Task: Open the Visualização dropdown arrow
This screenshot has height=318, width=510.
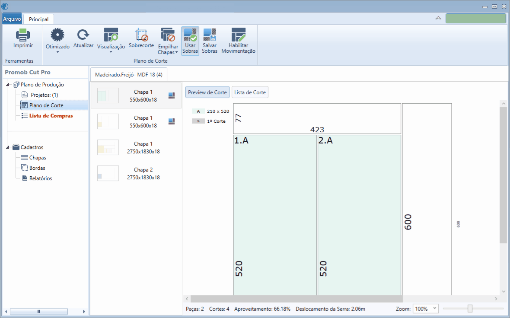Action: pos(111,52)
